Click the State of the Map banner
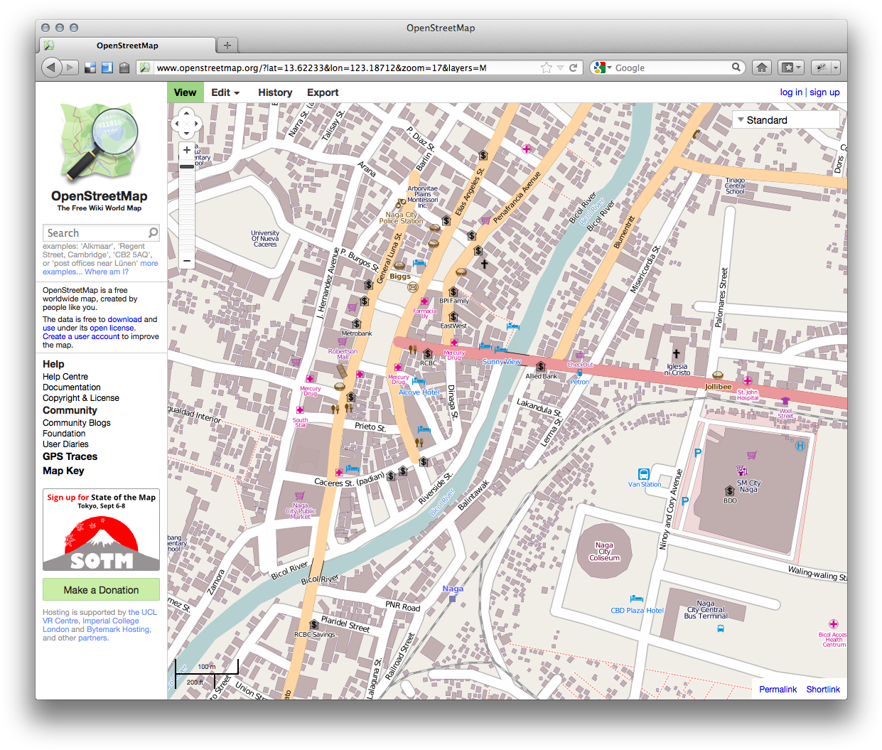 pos(101,530)
